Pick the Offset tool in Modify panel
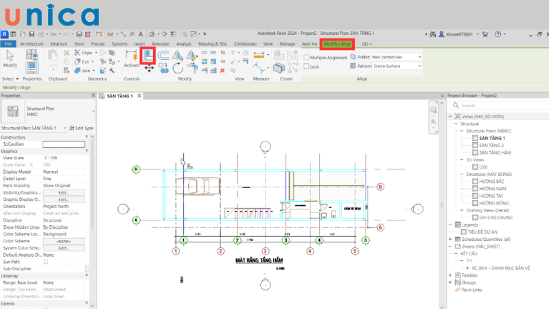The height and width of the screenshot is (309, 549). point(163,56)
